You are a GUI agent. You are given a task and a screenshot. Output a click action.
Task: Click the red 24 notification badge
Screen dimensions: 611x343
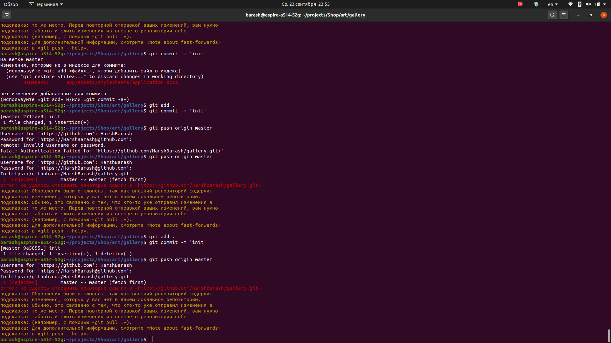point(520,4)
